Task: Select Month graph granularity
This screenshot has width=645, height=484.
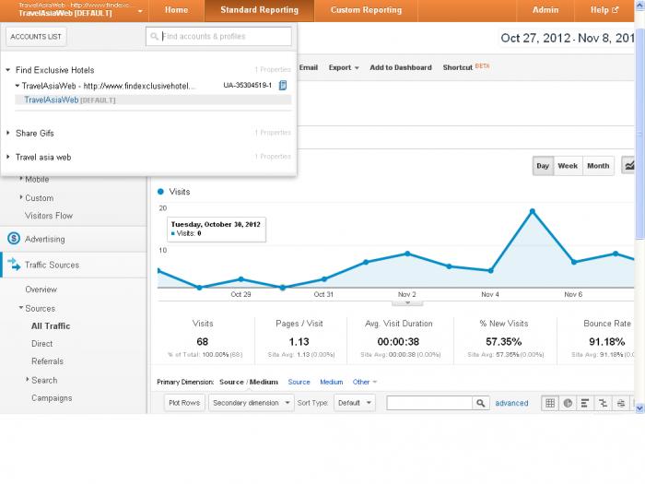Action: [x=598, y=166]
